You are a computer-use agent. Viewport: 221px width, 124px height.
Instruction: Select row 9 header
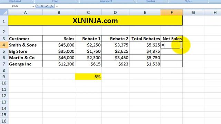4,76
